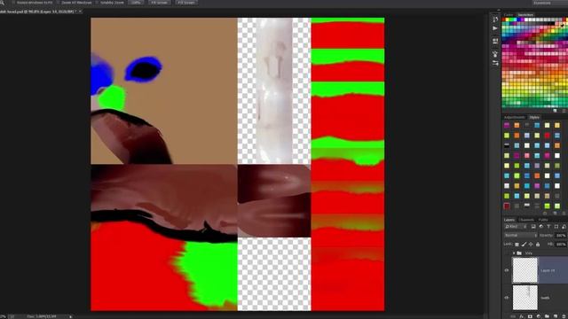Switch to the Swatches tab

(x=525, y=15)
